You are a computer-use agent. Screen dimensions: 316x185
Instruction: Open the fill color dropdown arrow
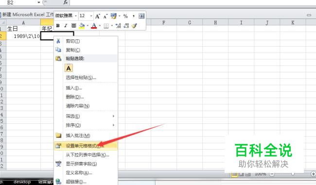click(x=88, y=26)
